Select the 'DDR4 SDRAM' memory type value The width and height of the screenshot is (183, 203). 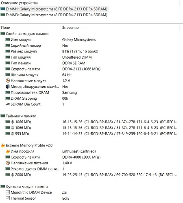coord(74,63)
